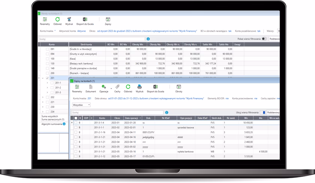Open Obroty from the Zapisy toolbar
Screen dimensions: 315x183
tap(179, 89)
